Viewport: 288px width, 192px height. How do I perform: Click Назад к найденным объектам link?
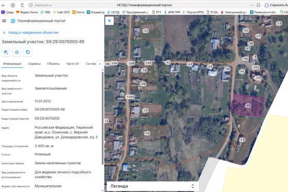point(33,32)
